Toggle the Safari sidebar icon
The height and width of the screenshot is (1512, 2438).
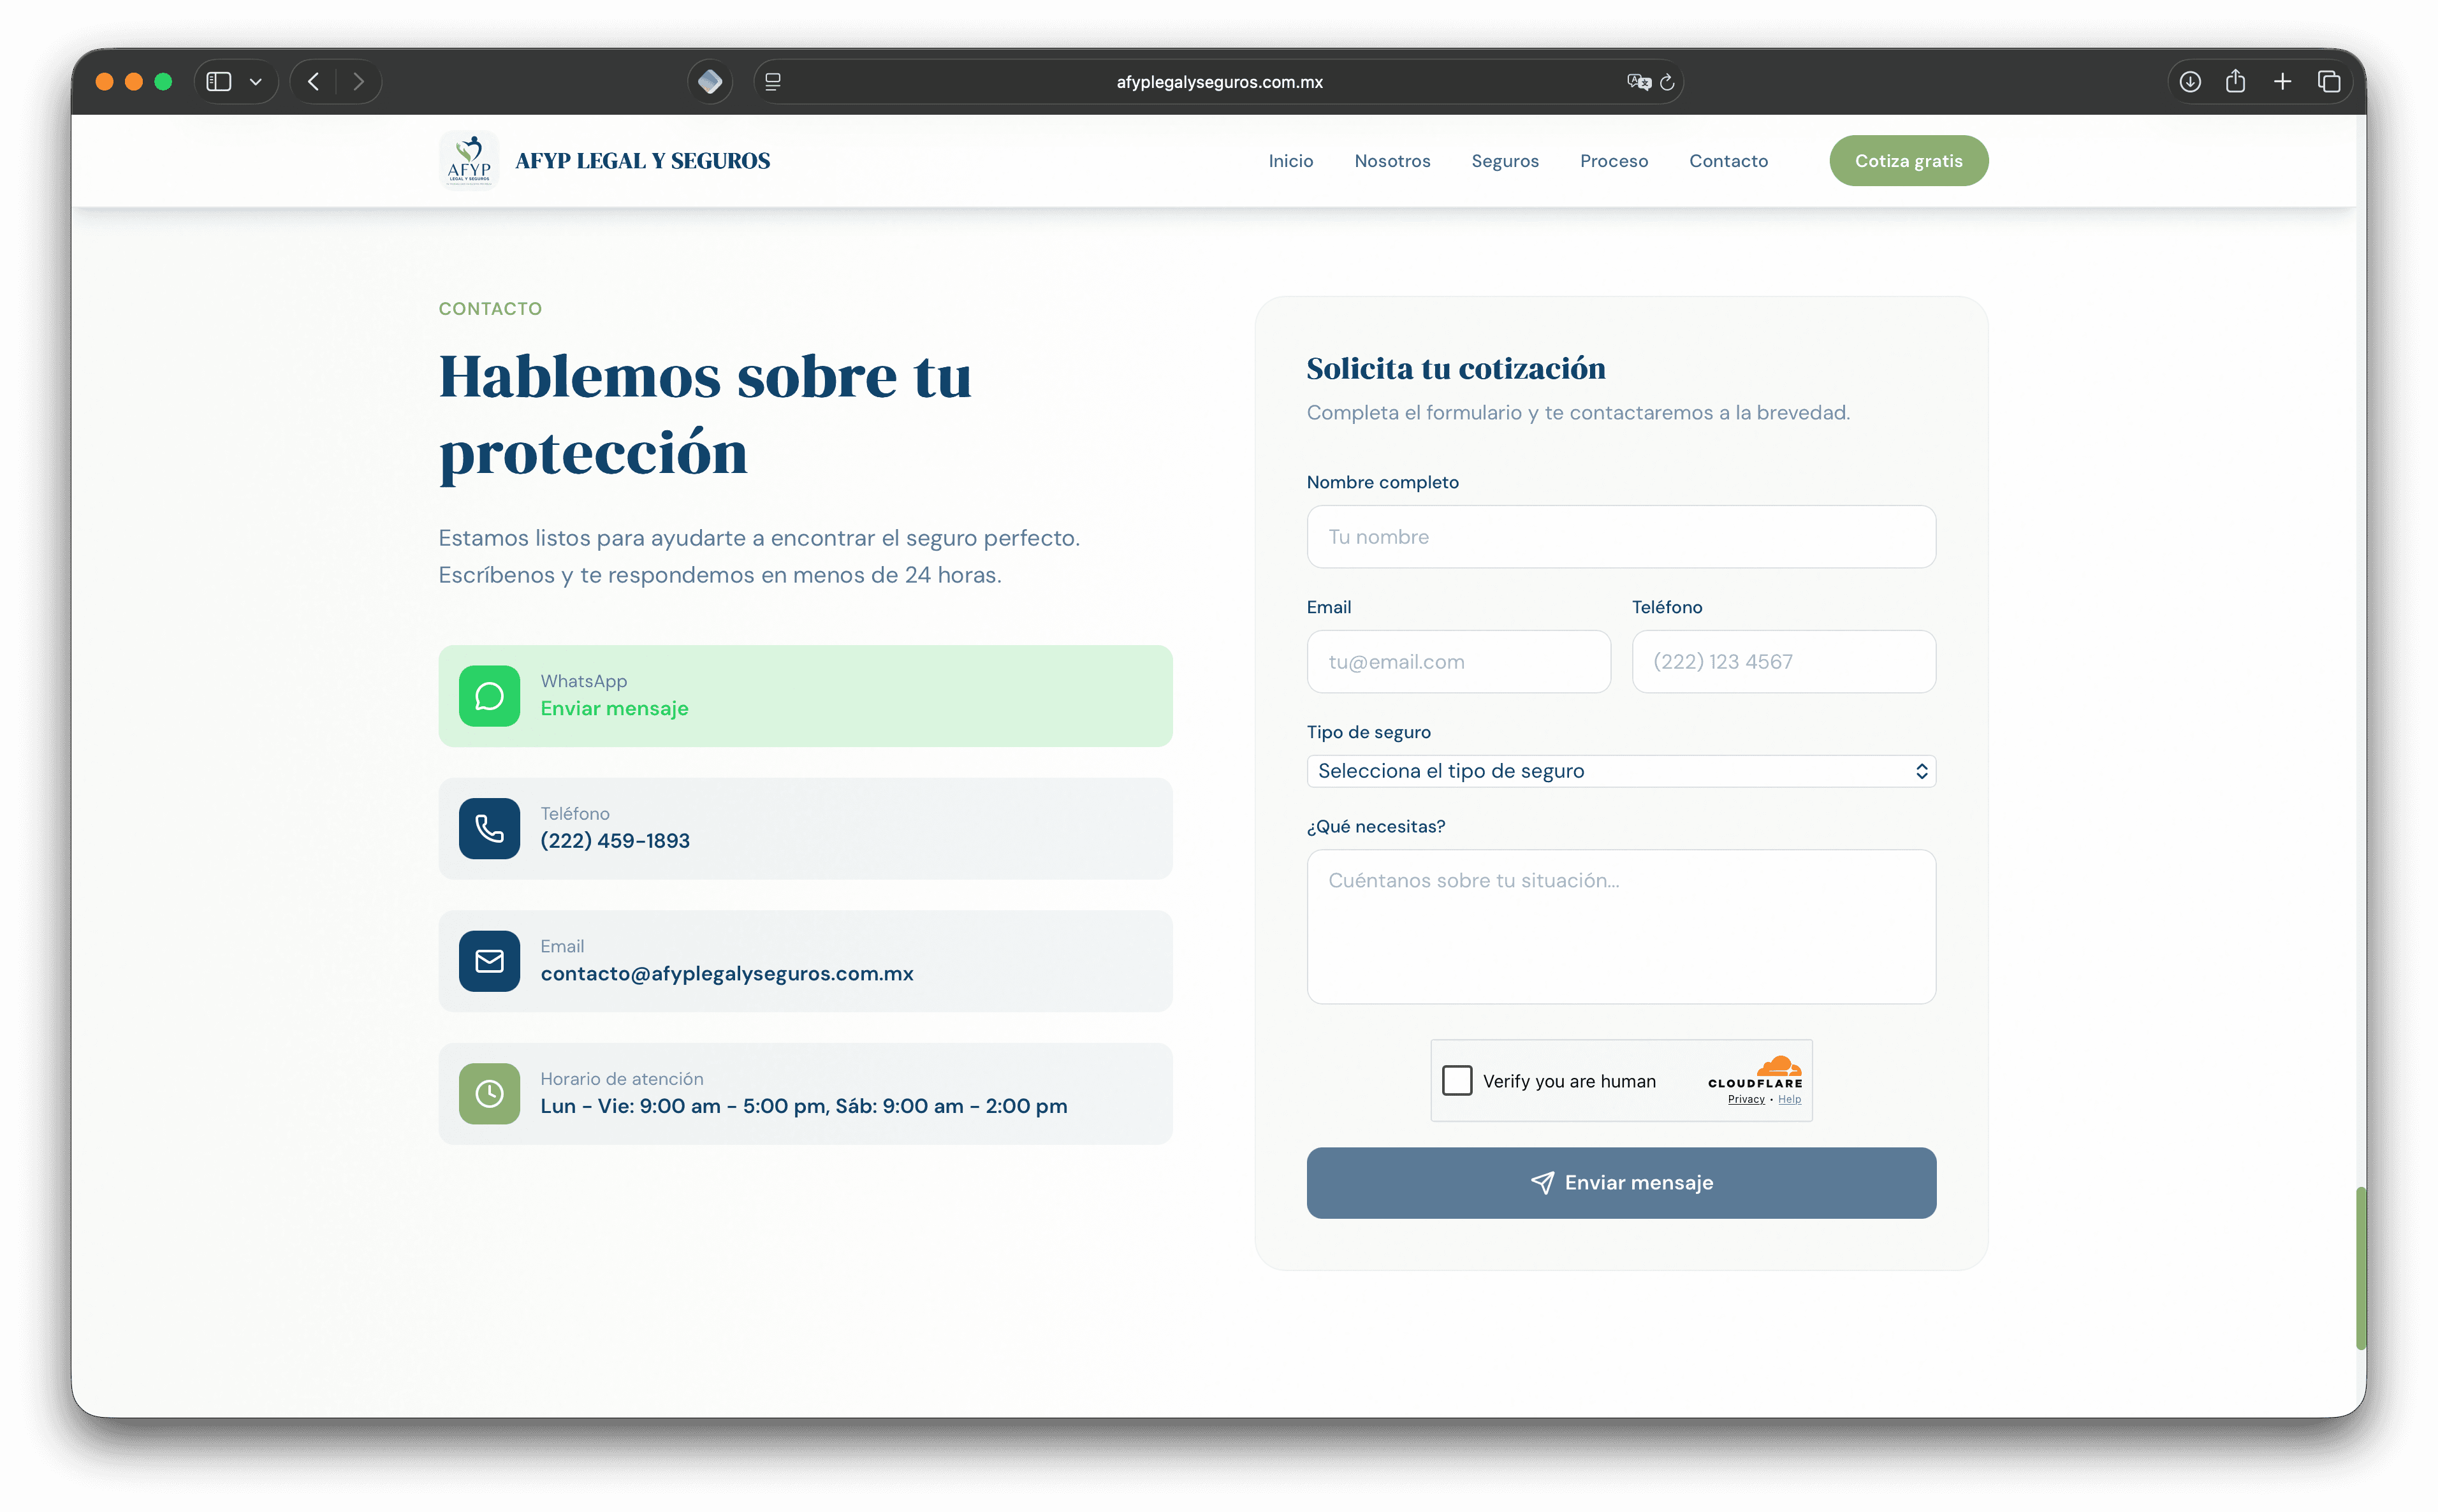click(219, 82)
